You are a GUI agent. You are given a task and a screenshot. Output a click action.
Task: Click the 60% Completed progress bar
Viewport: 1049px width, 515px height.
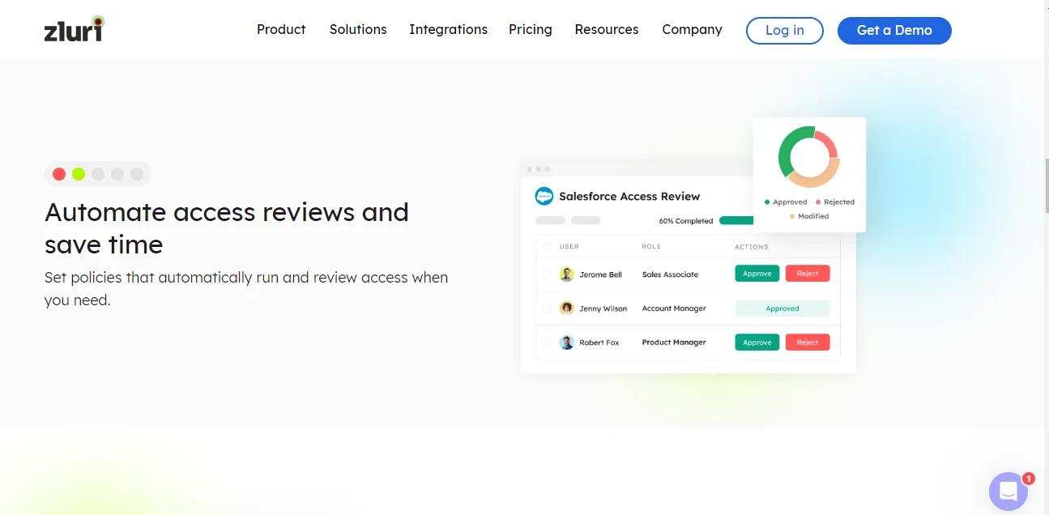[736, 220]
